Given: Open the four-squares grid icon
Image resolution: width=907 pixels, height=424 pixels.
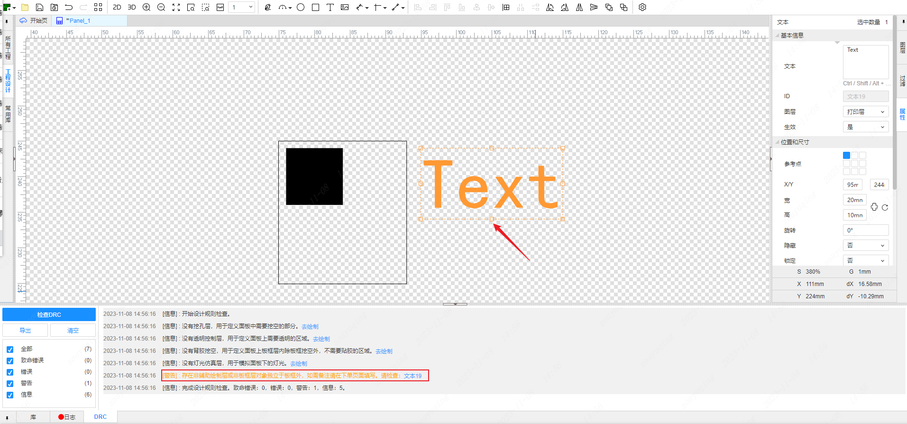Looking at the screenshot, I should click(98, 7).
